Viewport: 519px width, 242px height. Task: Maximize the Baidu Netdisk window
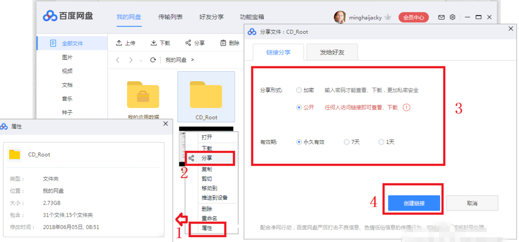[478, 17]
